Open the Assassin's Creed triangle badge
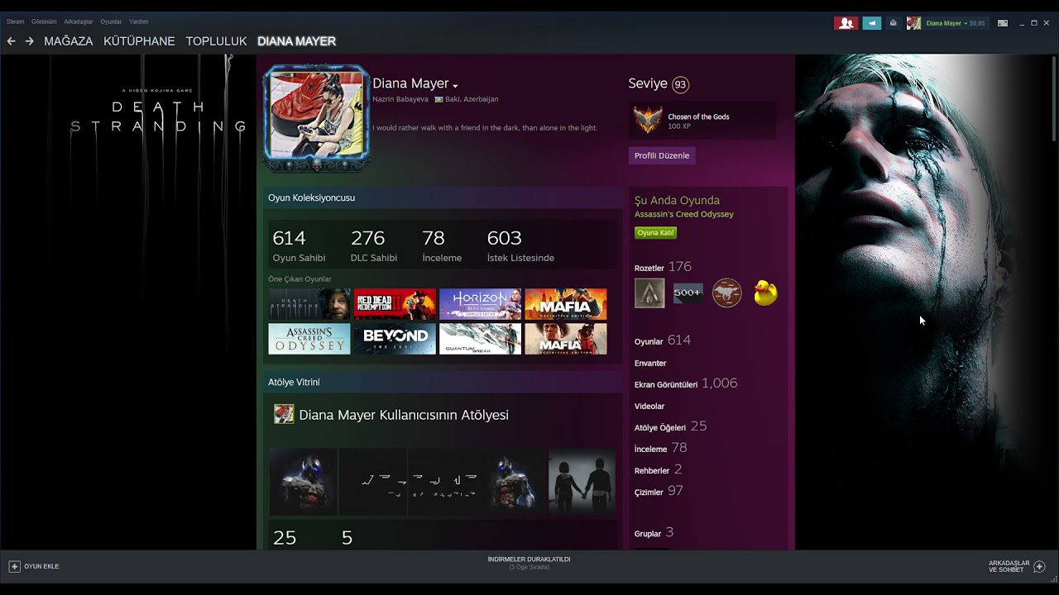The image size is (1059, 595). [x=649, y=293]
